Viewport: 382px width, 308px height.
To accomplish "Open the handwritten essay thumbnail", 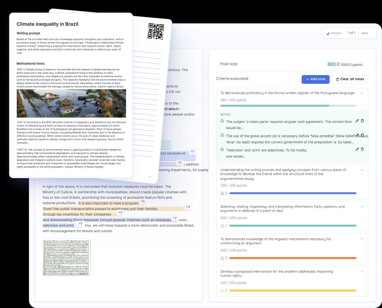I will (67, 257).
